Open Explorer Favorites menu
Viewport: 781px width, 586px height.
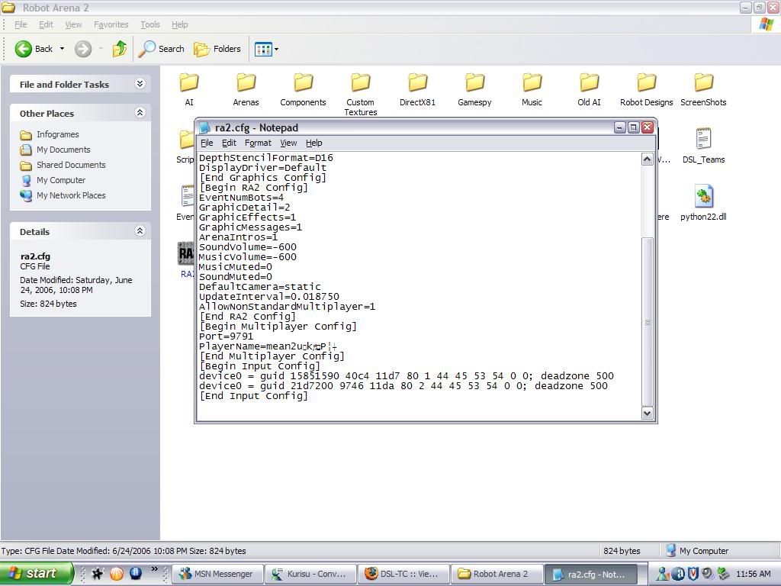click(111, 24)
